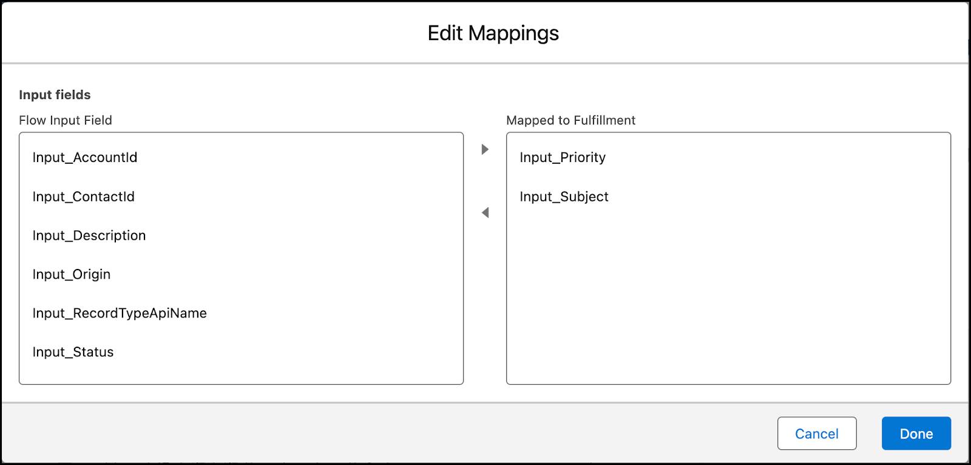Return Input_Subject to flow inputs using left arrow
971x465 pixels.
tap(484, 212)
